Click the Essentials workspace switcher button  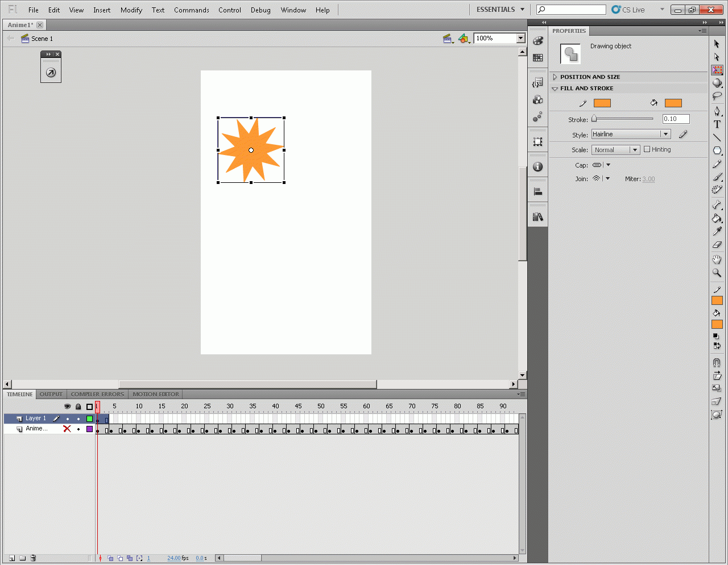pos(500,10)
